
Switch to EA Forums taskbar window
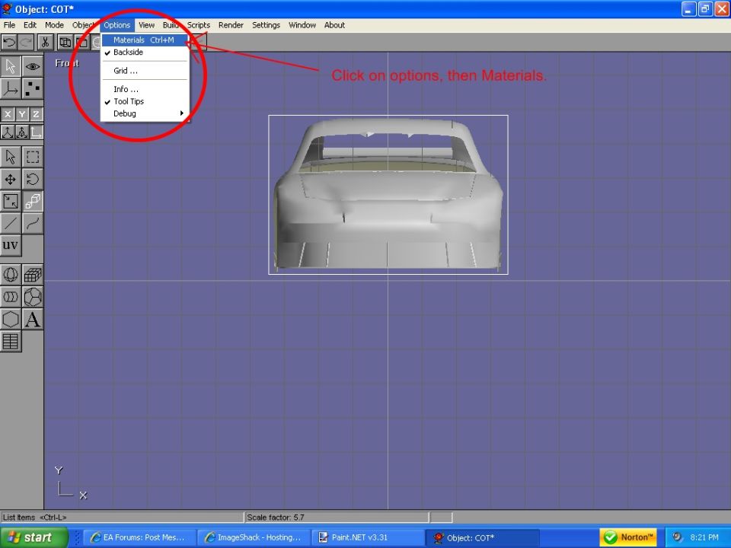pos(138,537)
